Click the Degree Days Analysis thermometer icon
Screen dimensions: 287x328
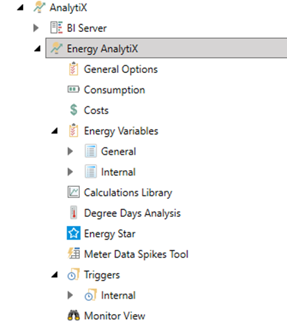click(74, 213)
